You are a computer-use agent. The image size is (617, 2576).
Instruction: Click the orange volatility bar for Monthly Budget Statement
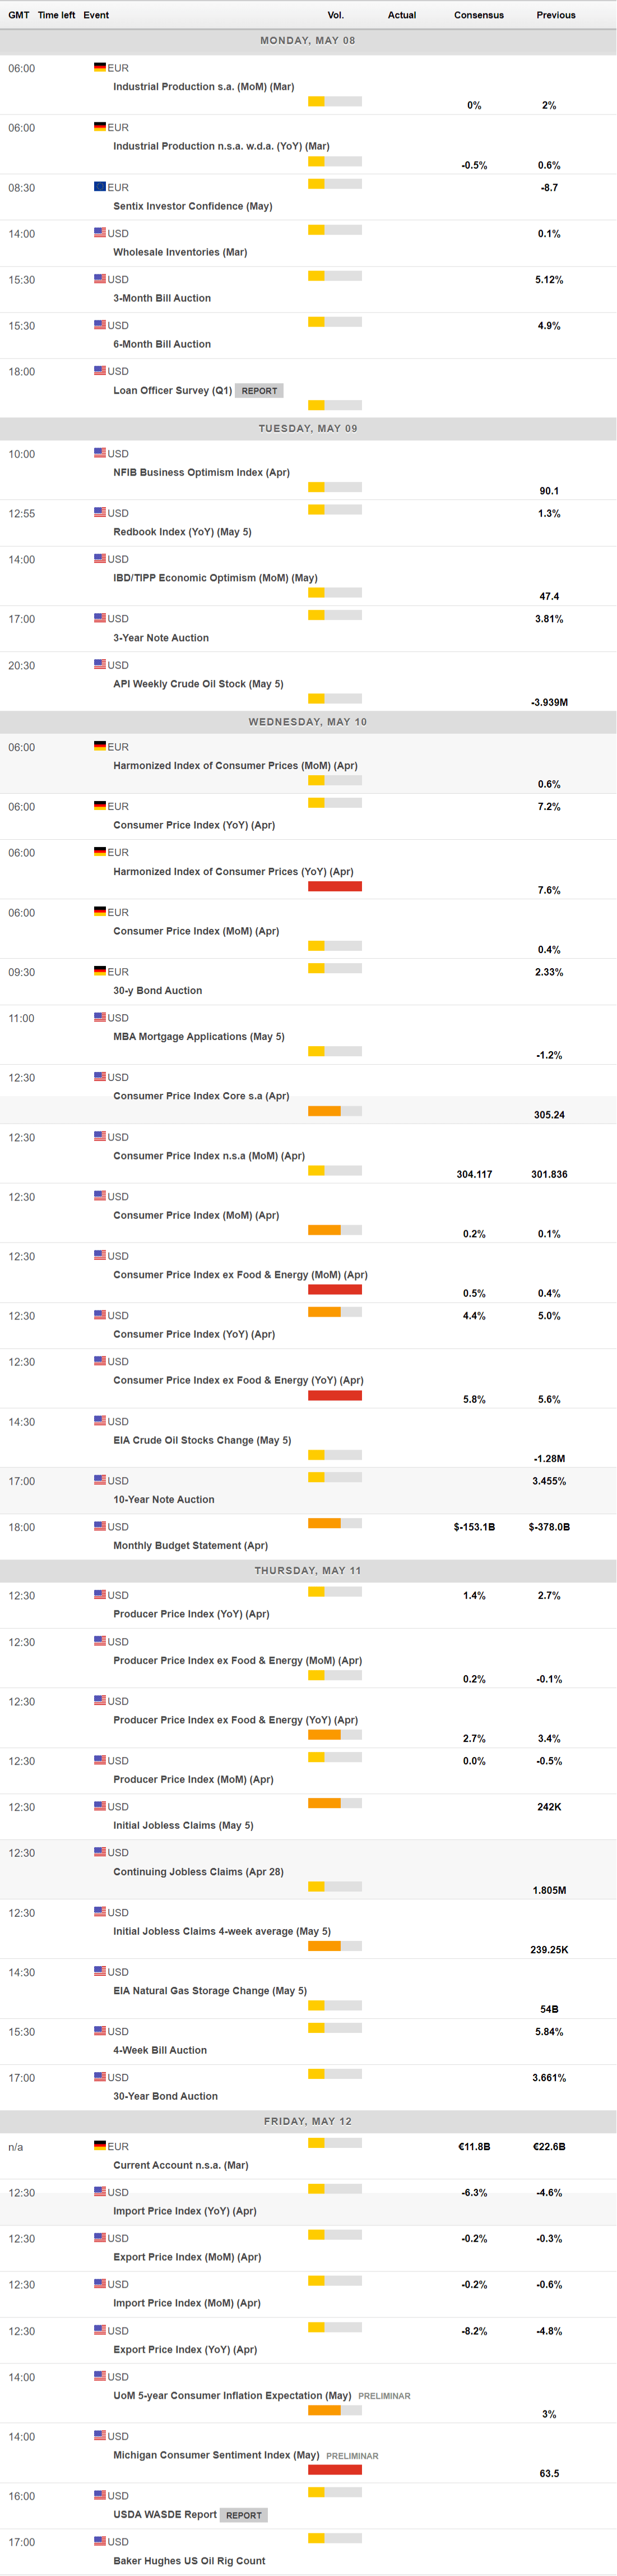pos(324,1523)
